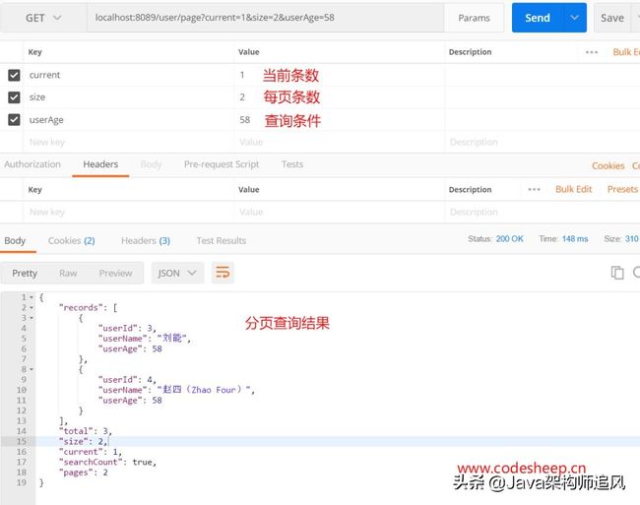This screenshot has width=640, height=505.
Task: Click the 200 OK status text
Action: [x=509, y=239]
